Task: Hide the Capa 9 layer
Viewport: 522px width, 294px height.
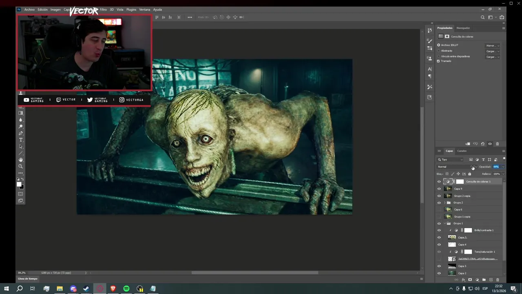Action: (439, 189)
